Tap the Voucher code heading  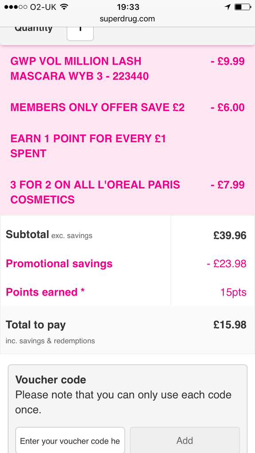point(50,380)
